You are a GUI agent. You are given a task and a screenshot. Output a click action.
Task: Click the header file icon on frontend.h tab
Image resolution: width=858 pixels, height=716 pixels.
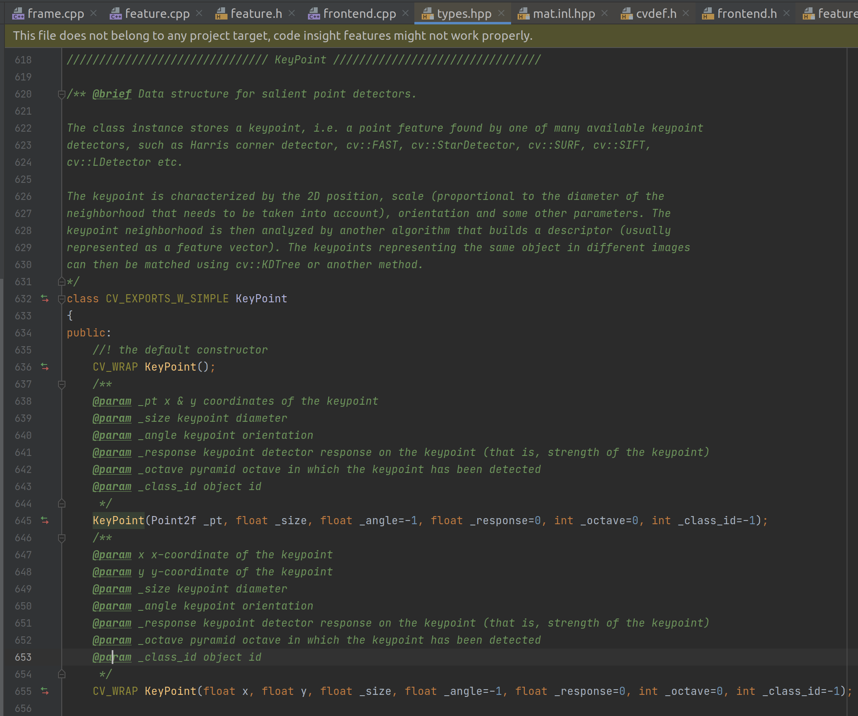[x=708, y=14]
